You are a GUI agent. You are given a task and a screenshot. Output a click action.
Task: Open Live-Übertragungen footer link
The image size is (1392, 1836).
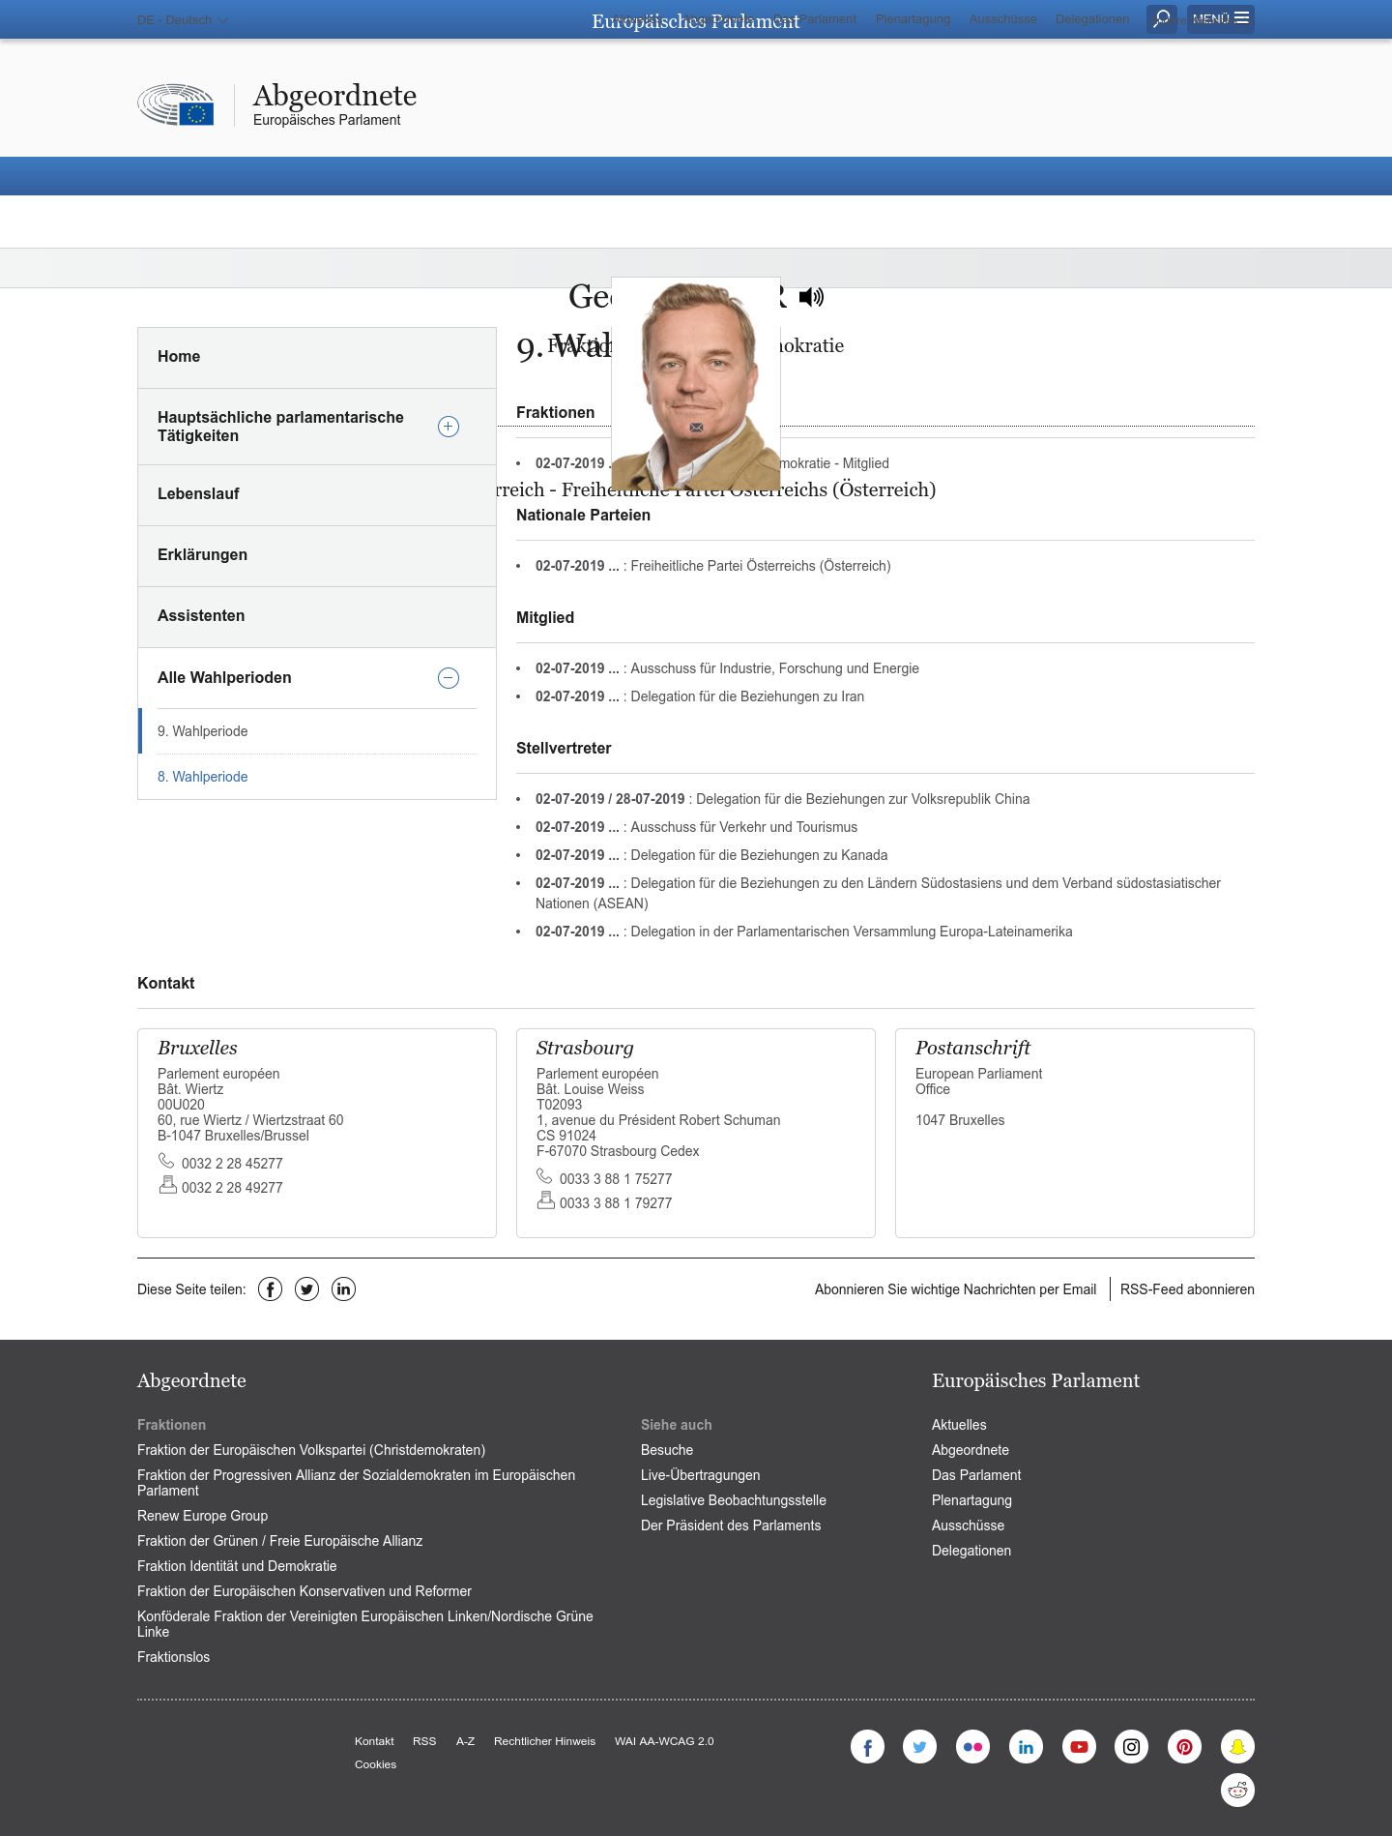(x=700, y=1475)
